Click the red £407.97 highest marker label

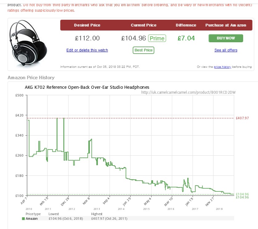[x=242, y=118]
